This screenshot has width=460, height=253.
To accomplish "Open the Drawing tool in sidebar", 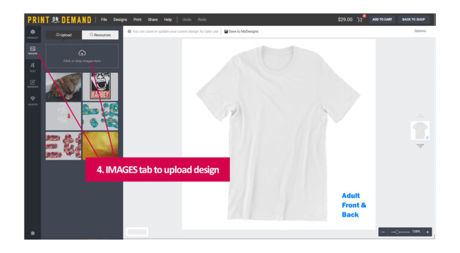I will coord(32,83).
